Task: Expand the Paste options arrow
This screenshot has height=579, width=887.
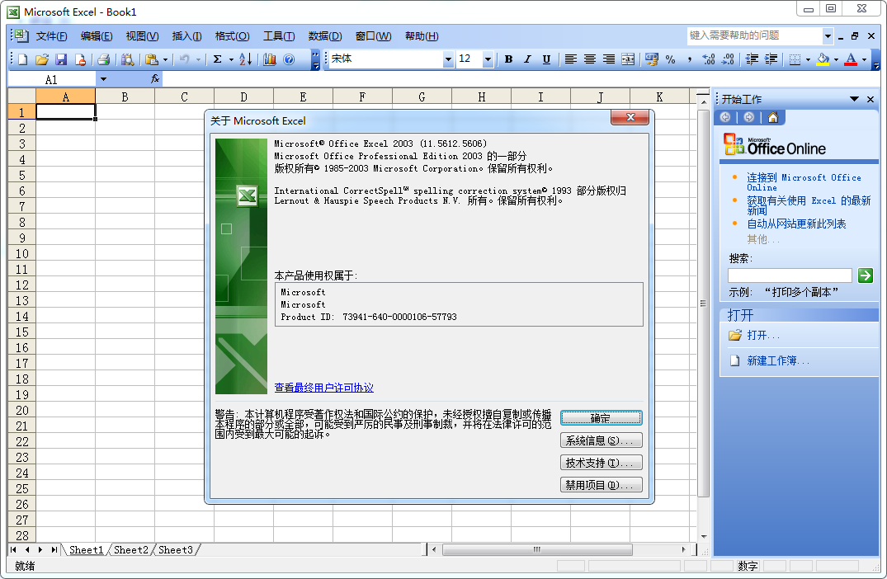Action: [165, 59]
